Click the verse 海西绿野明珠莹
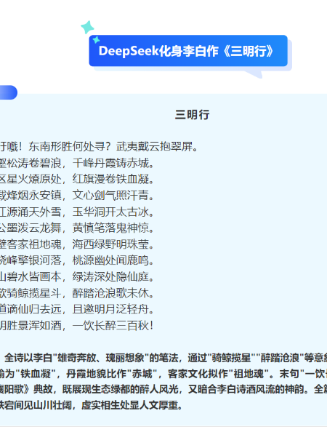327x432 pixels. (113, 244)
